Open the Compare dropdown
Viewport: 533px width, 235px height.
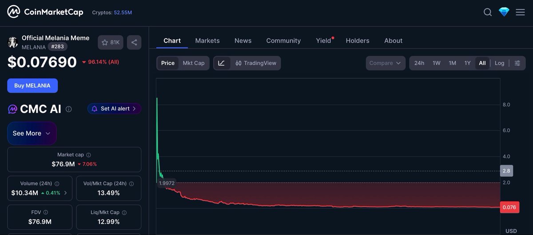coord(386,63)
